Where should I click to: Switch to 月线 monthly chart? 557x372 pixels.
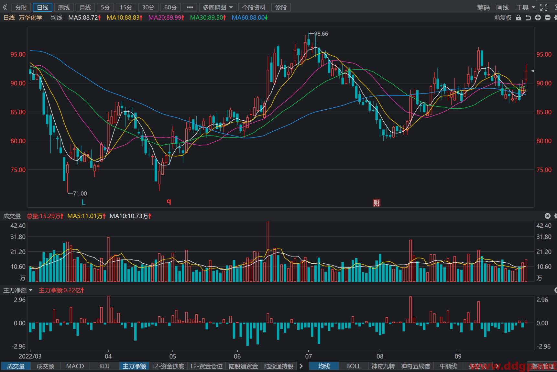85,7
